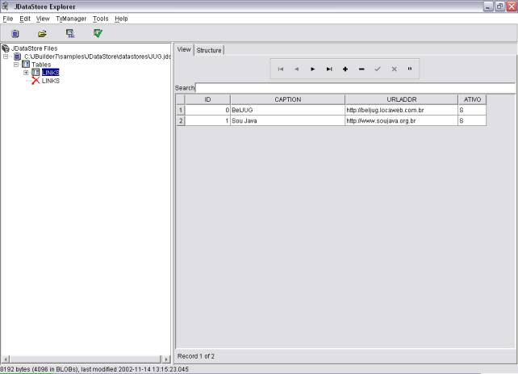Sort by the CAPTION column header
The width and height of the screenshot is (518, 374).
coord(287,99)
